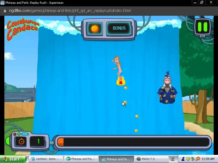The image size is (218, 163).
Task: Click the BONUS display panel
Action: (119, 28)
